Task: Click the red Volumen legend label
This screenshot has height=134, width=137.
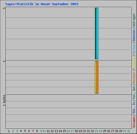Action: point(134,122)
